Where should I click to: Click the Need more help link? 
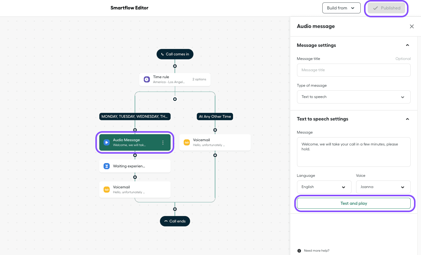point(317,251)
